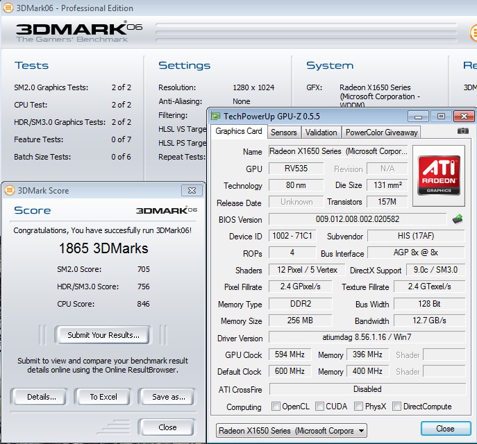The width and height of the screenshot is (477, 444).
Task: Click the Texture Fillrate 2.4 GTexel/s field
Action: click(x=430, y=287)
